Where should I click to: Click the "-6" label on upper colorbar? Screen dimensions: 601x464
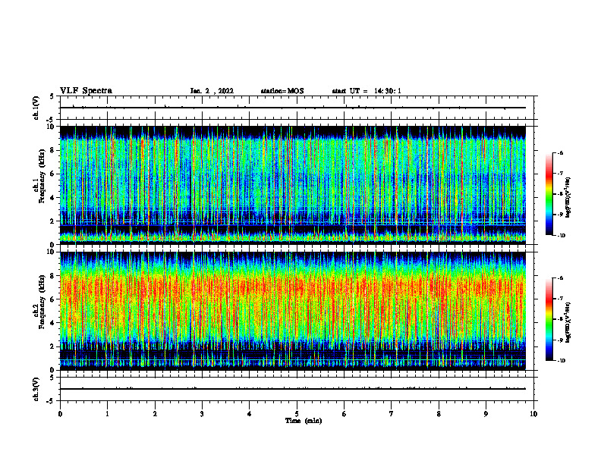coord(560,152)
